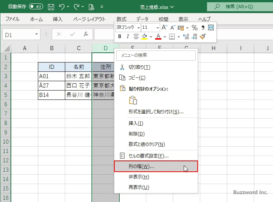The height and width of the screenshot is (202, 273).
Task: Open the ファイル tab
Action: (x=12, y=19)
